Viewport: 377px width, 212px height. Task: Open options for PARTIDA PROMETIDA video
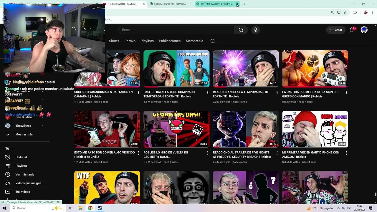click(346, 92)
